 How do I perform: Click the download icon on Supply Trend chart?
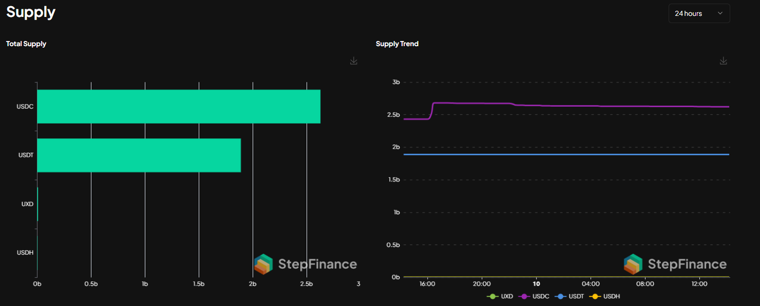coord(723,60)
